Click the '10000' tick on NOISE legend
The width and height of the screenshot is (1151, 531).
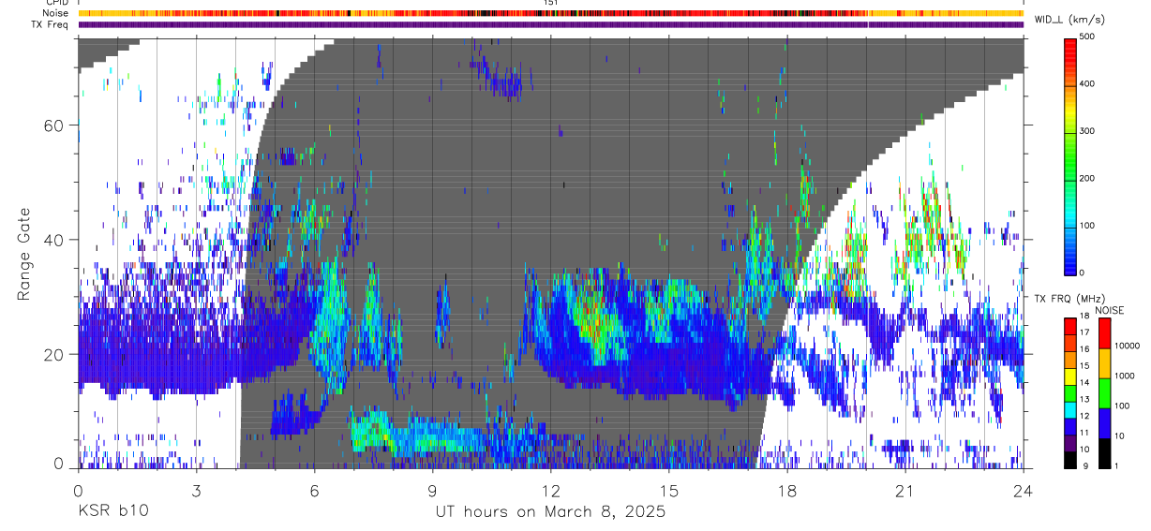coord(1128,347)
